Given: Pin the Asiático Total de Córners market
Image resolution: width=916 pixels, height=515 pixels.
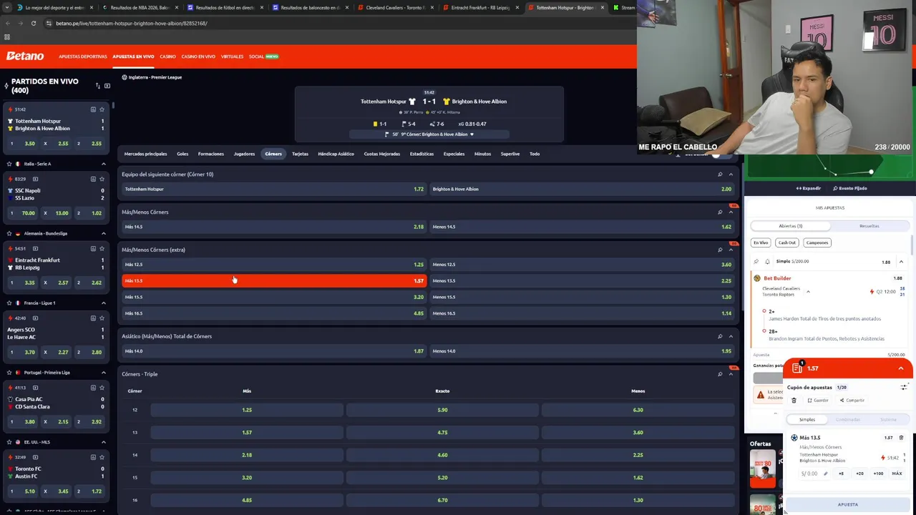Looking at the screenshot, I should [720, 336].
